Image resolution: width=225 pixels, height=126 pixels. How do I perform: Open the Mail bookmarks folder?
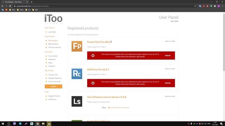[x=35, y=10]
